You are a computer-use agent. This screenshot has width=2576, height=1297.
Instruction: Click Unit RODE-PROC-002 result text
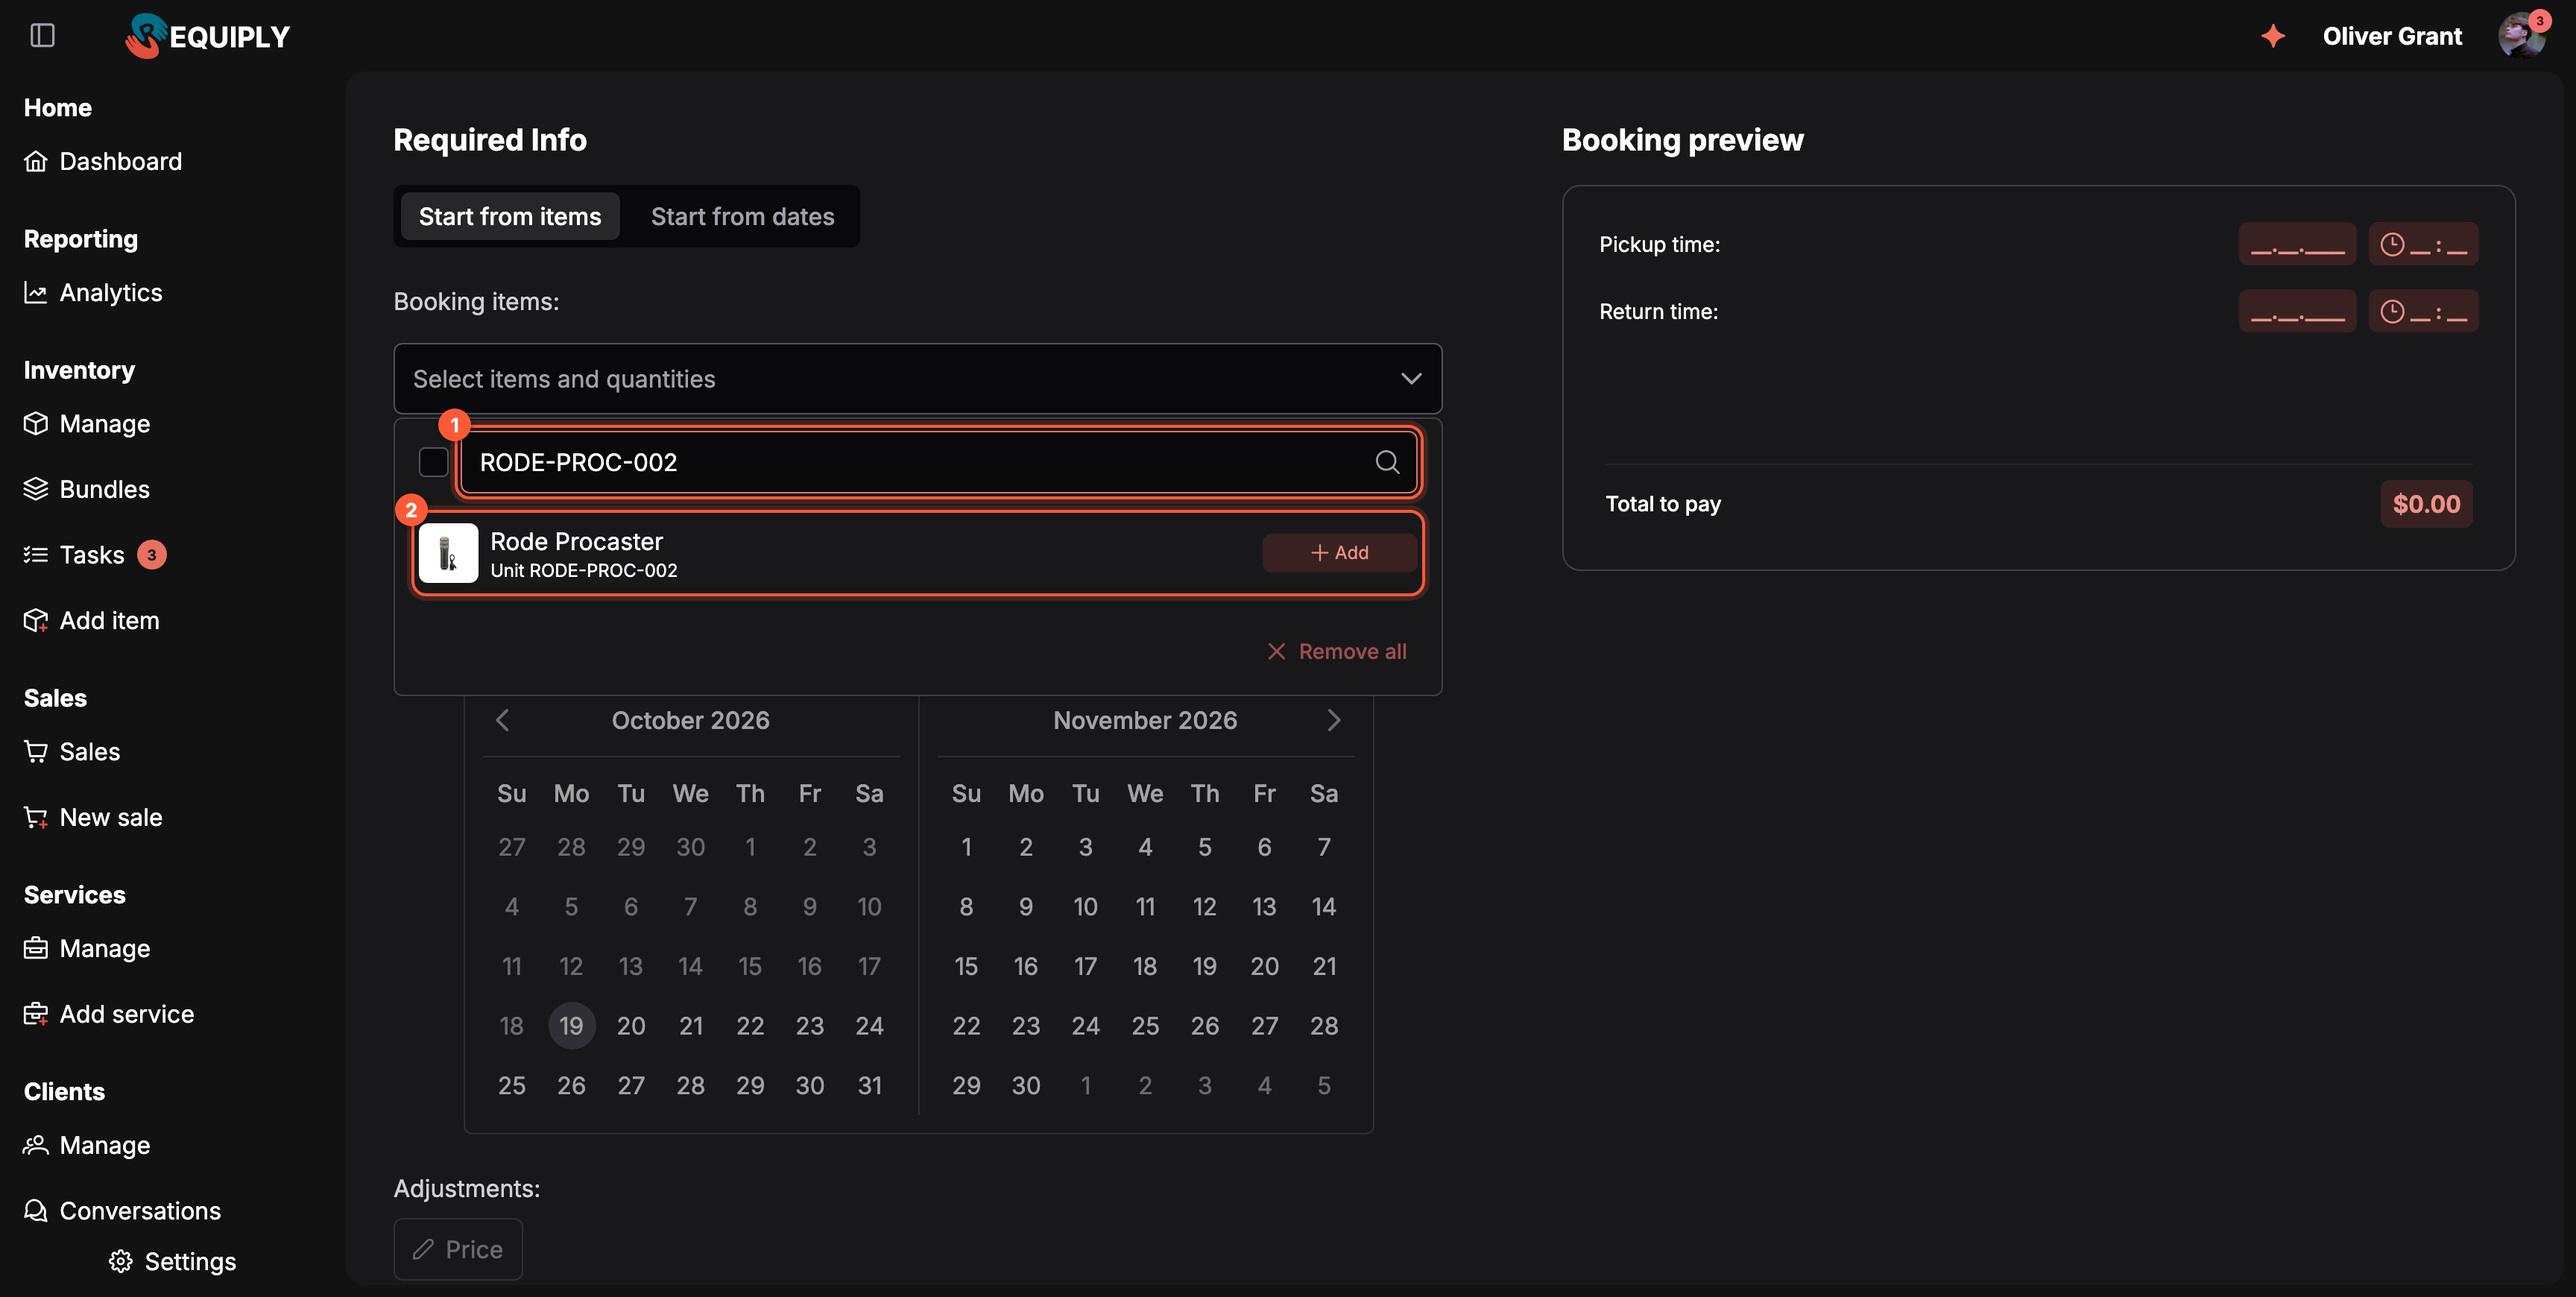pos(584,570)
